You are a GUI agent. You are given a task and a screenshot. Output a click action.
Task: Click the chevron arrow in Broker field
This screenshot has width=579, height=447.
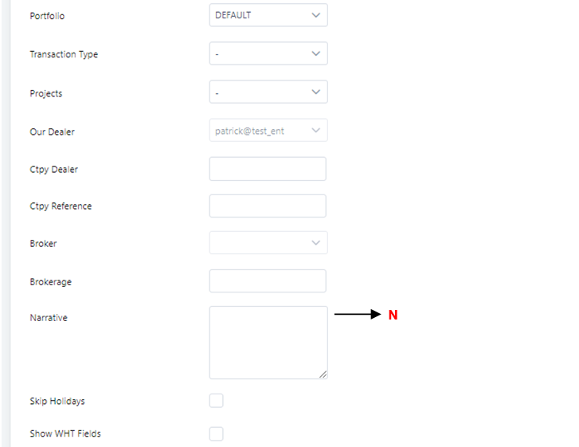click(x=315, y=243)
